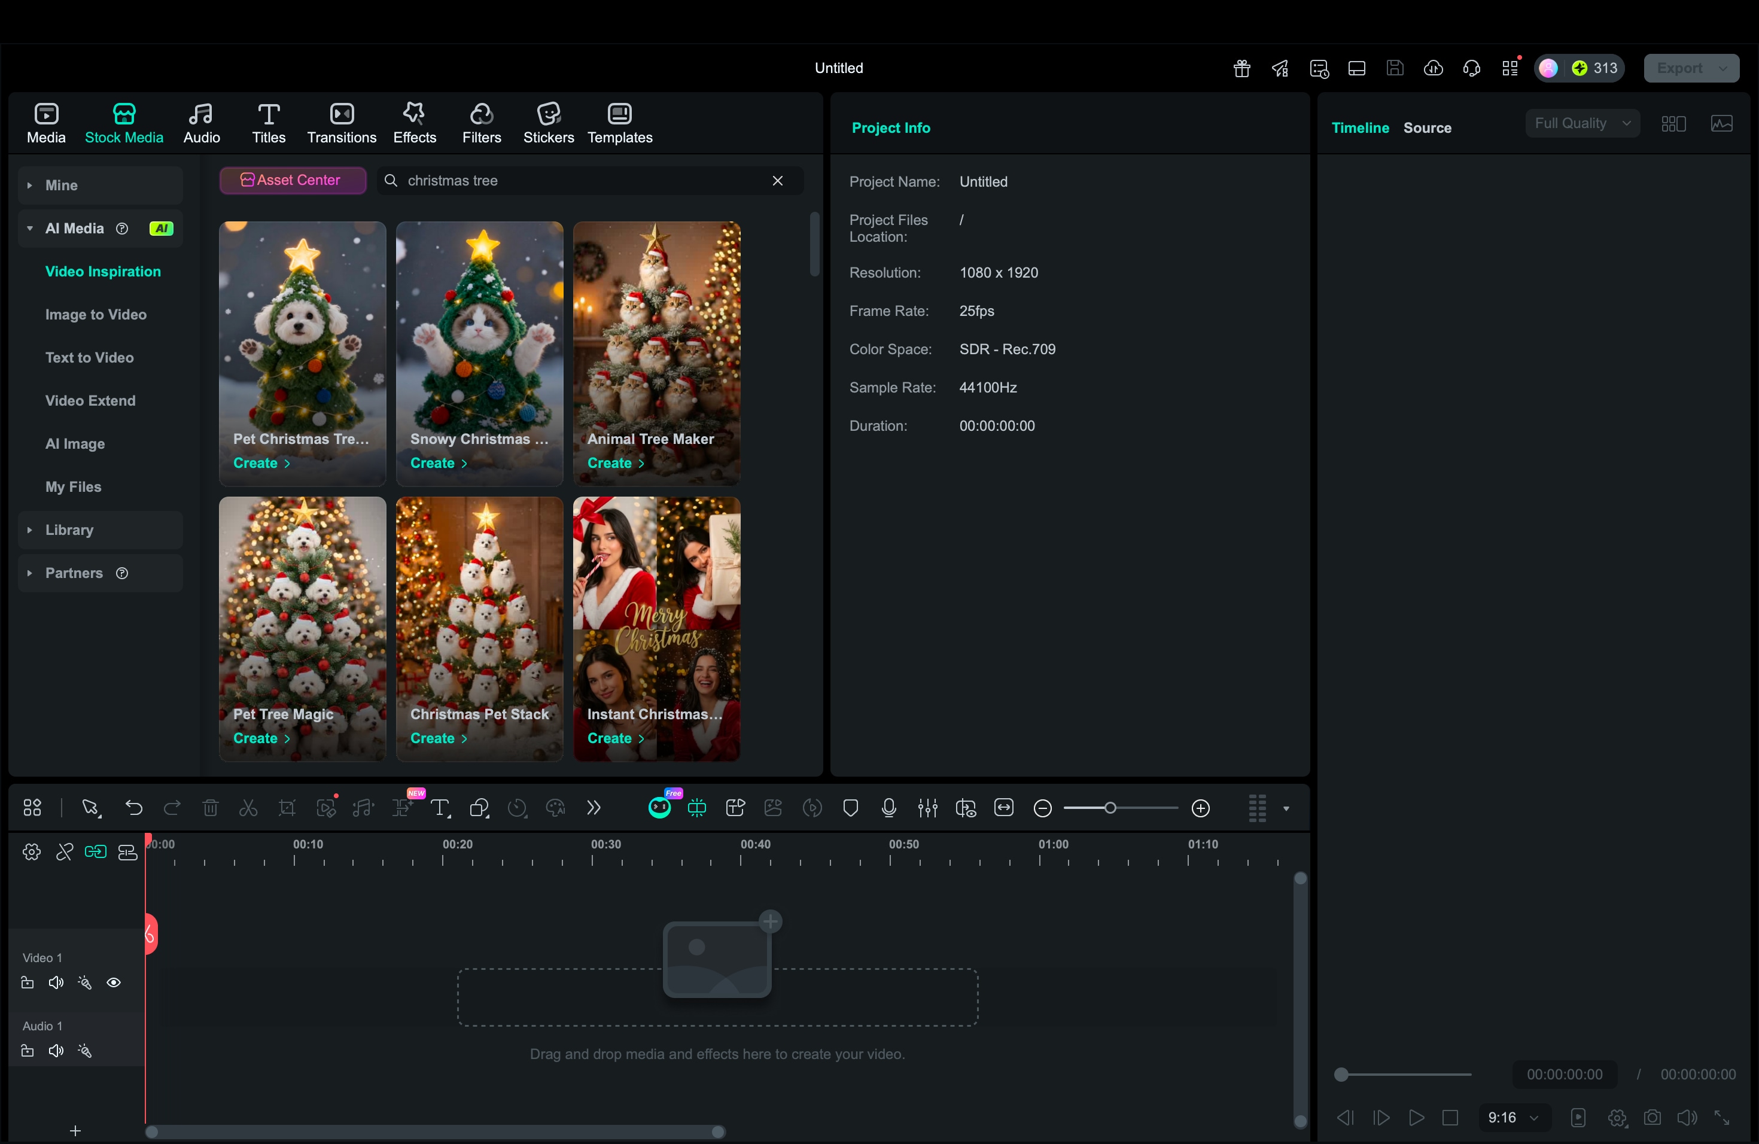Screen dimensions: 1759x1144
Task: Open the auto ripple link tool
Action: point(95,852)
